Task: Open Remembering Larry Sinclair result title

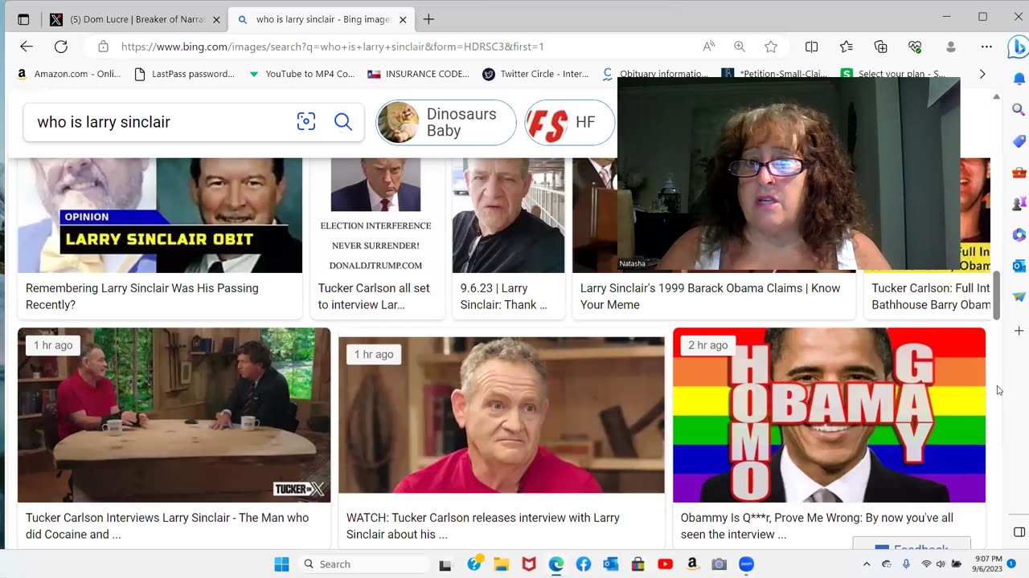Action: point(142,296)
